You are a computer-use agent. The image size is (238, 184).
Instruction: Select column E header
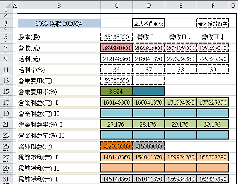181,5
